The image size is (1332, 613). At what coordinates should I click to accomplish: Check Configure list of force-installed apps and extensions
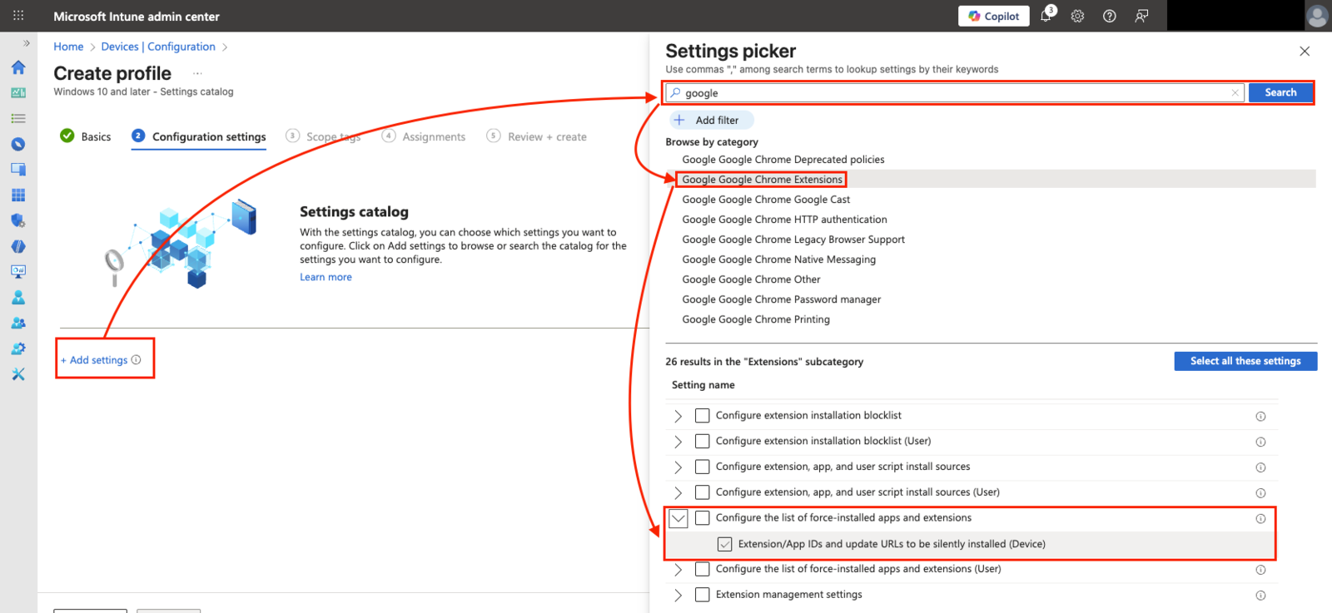[703, 518]
